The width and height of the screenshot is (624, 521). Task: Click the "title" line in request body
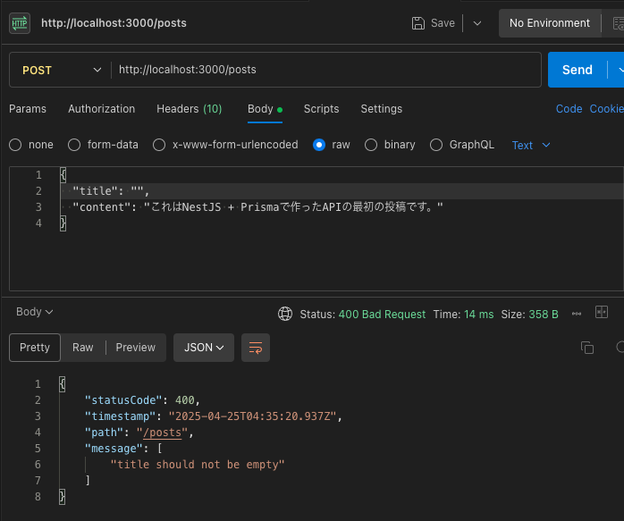(111, 191)
